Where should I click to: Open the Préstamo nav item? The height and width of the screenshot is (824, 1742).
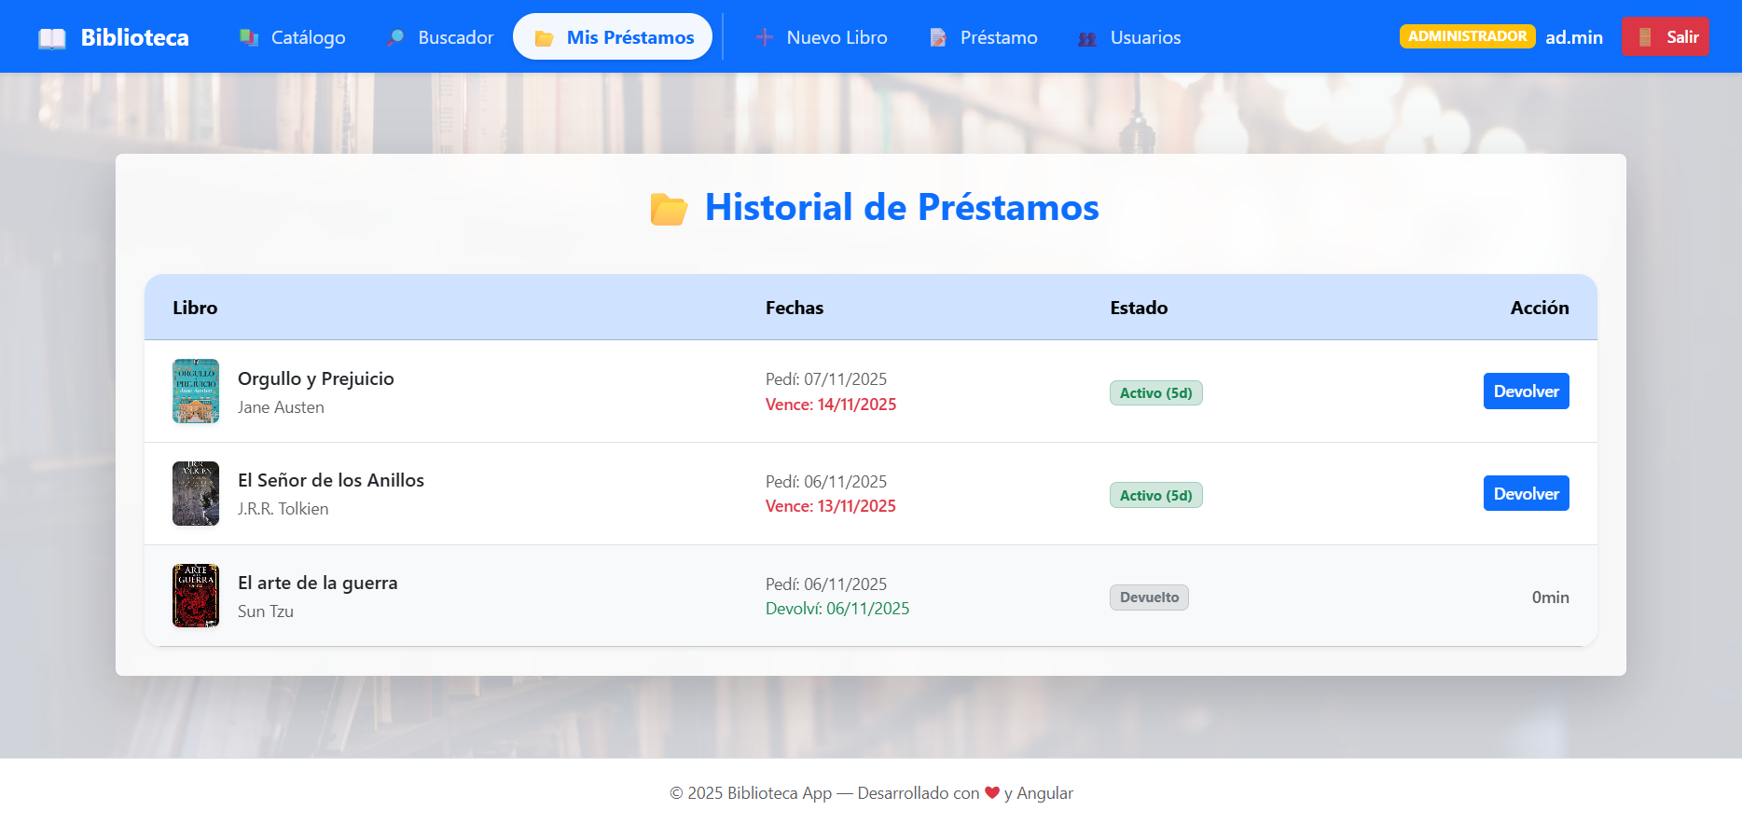pos(983,37)
